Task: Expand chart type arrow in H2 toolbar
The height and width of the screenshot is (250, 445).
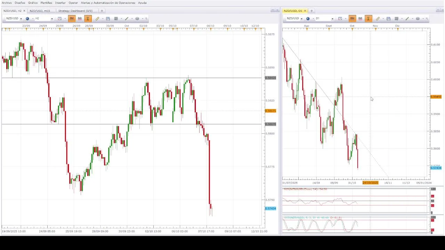Action: (x=65, y=19)
